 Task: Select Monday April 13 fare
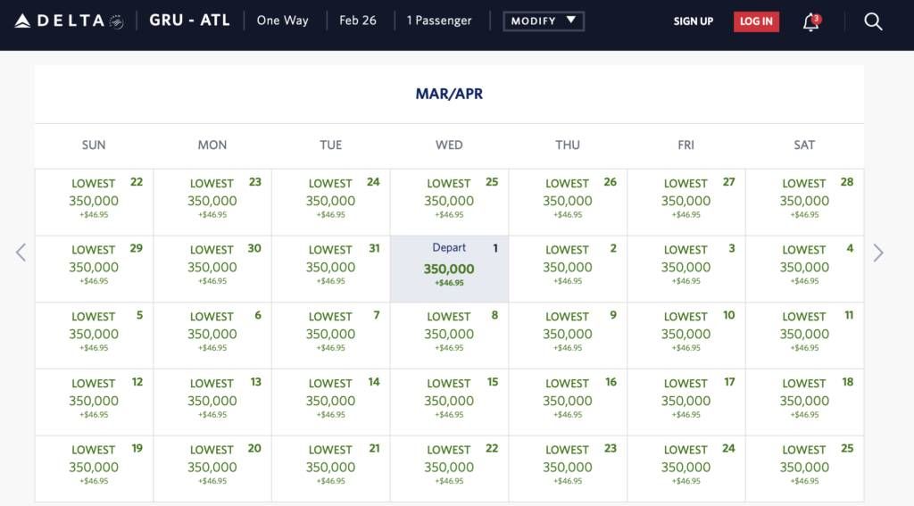click(x=212, y=402)
